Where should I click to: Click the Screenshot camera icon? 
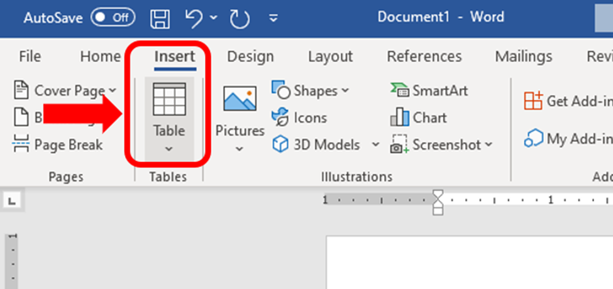tap(399, 144)
